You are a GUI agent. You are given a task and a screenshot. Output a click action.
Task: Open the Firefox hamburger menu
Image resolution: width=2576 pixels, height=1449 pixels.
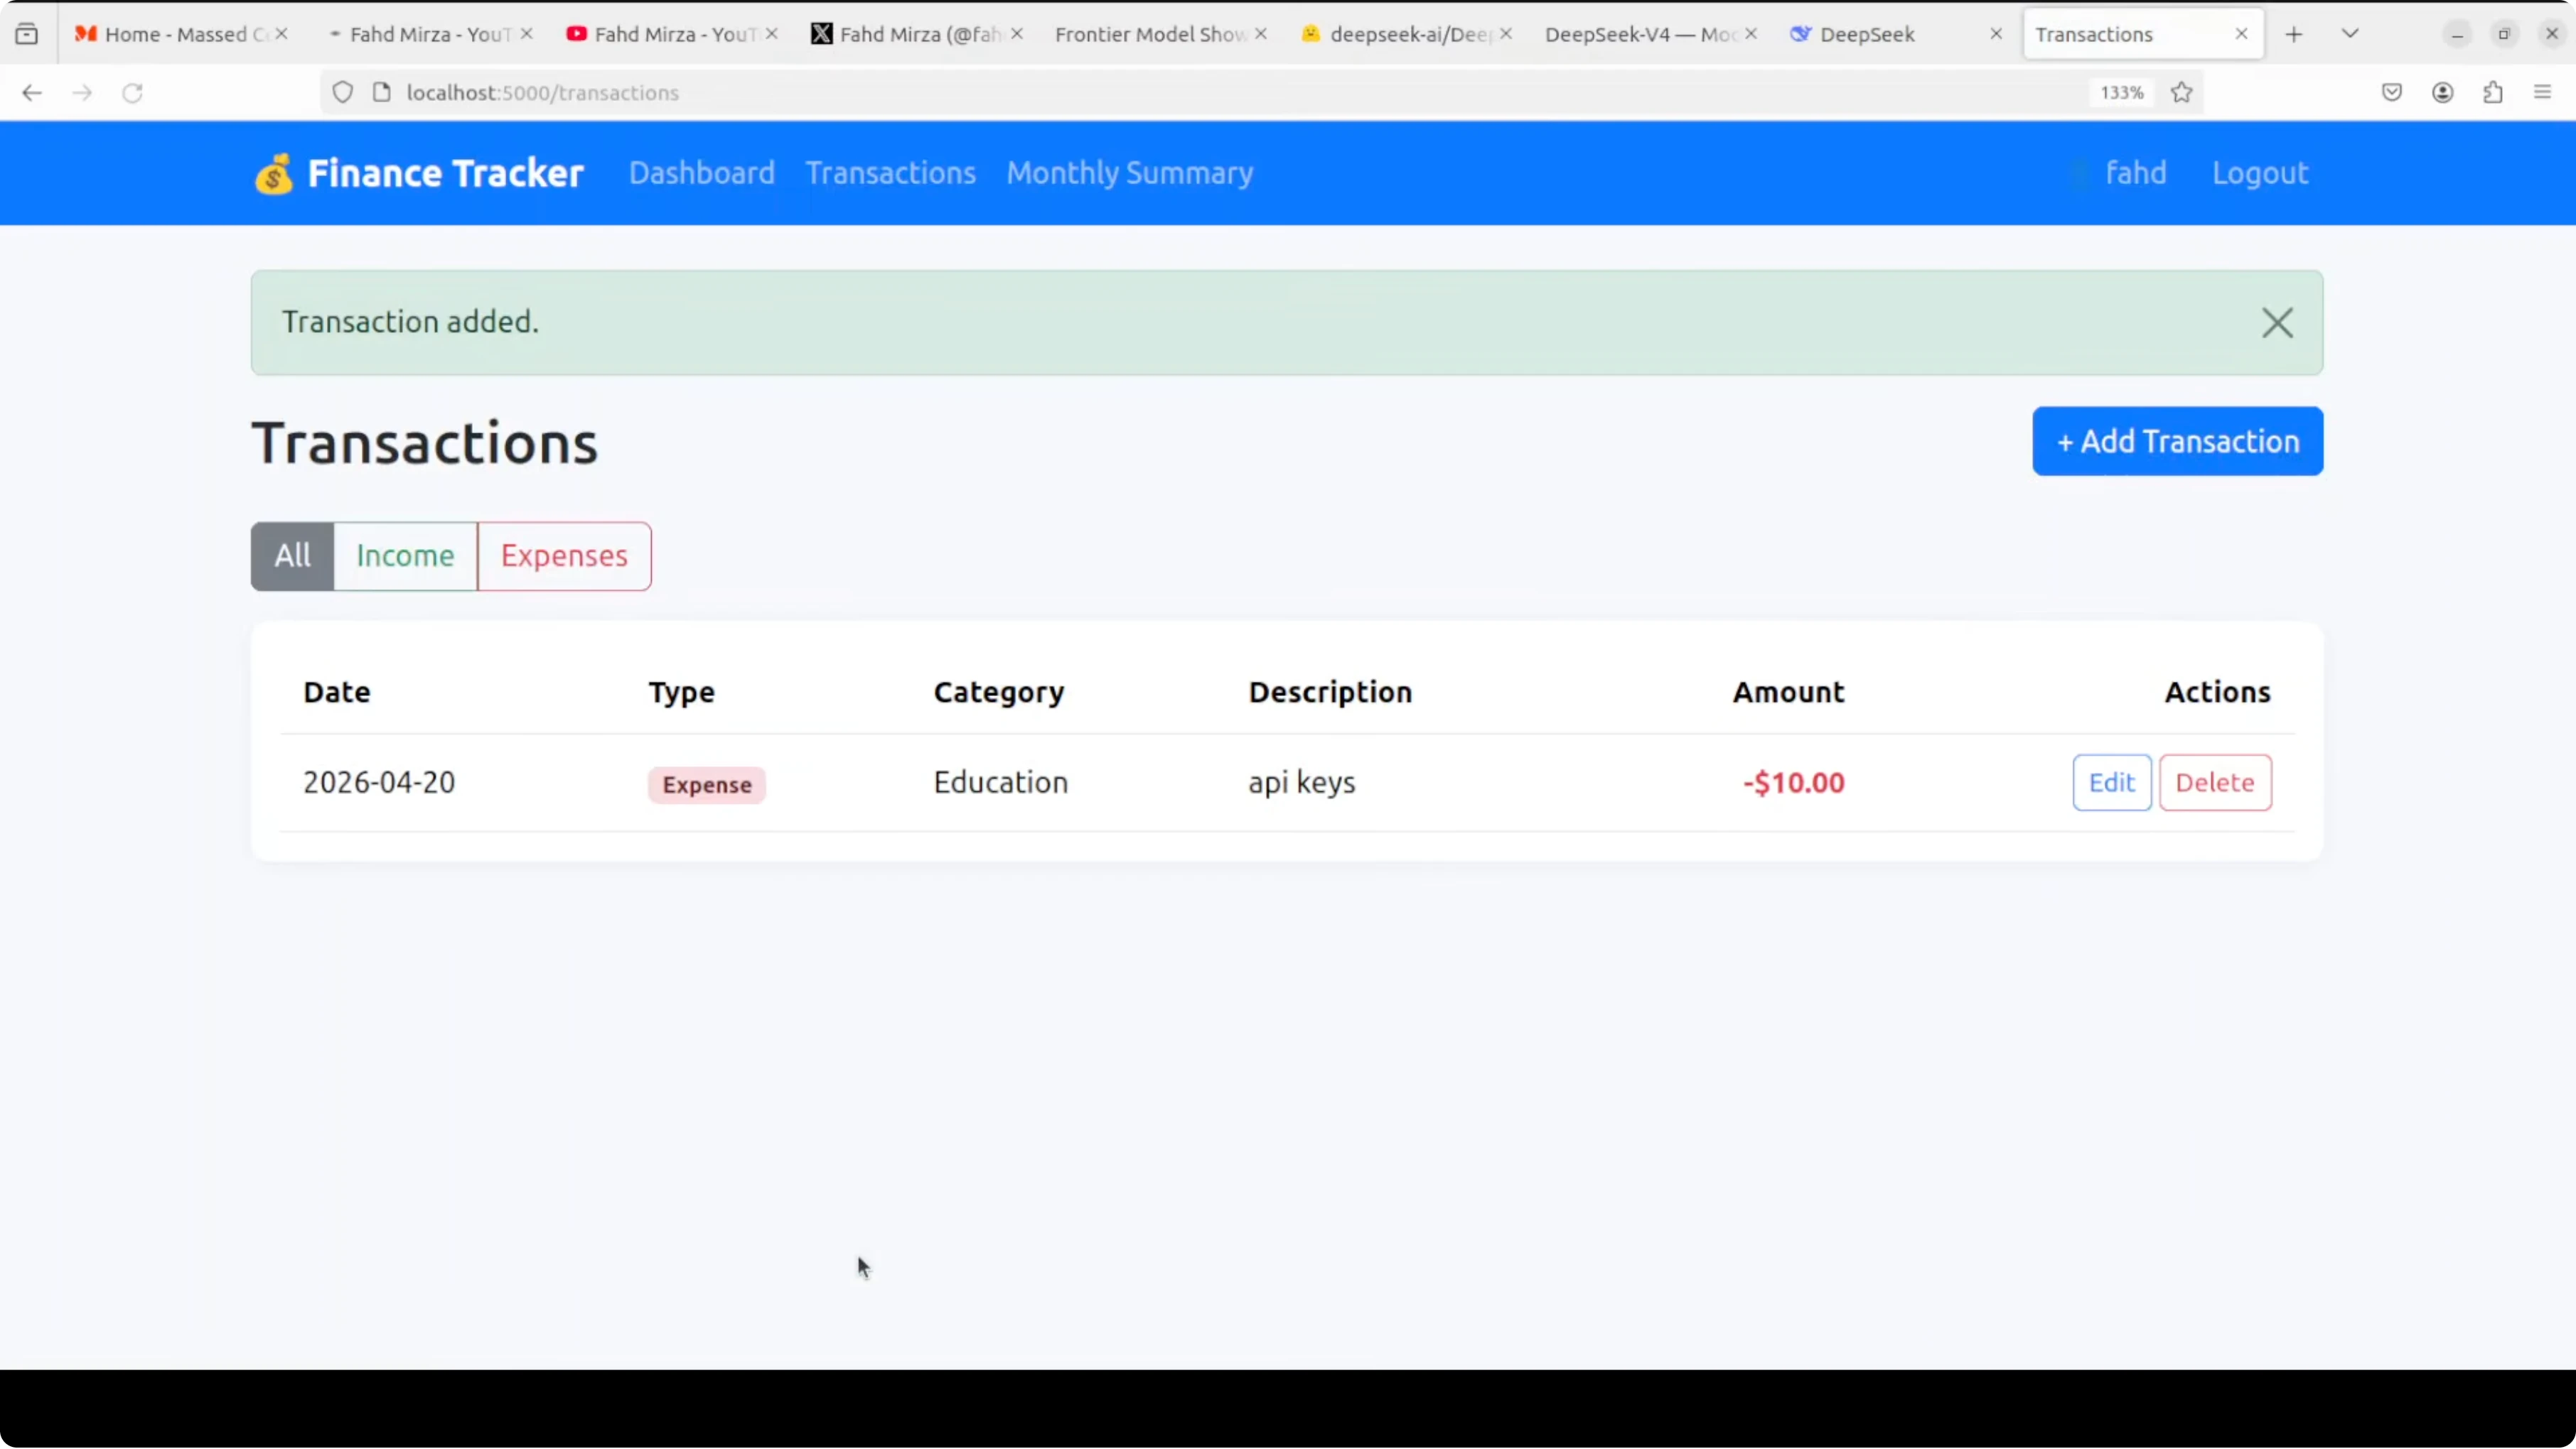pyautogui.click(x=2543, y=93)
